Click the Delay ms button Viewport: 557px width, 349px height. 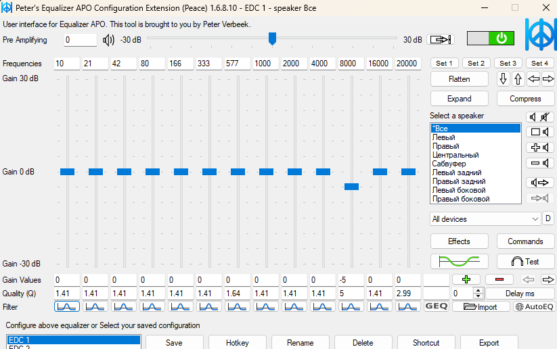point(520,294)
